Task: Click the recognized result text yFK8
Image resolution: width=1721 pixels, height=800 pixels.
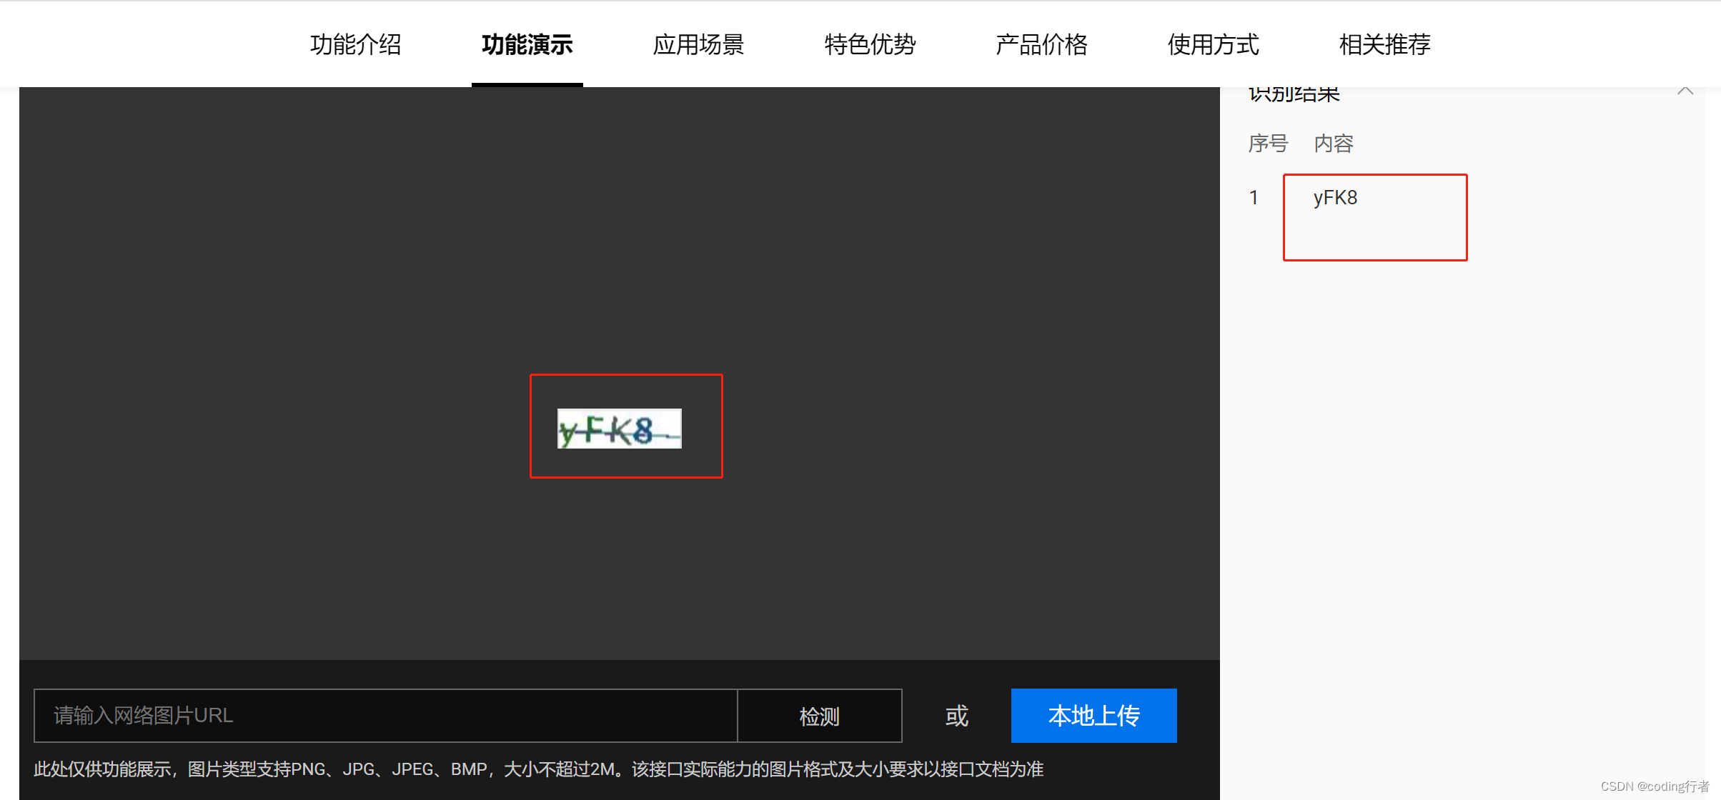Action: [x=1334, y=198]
